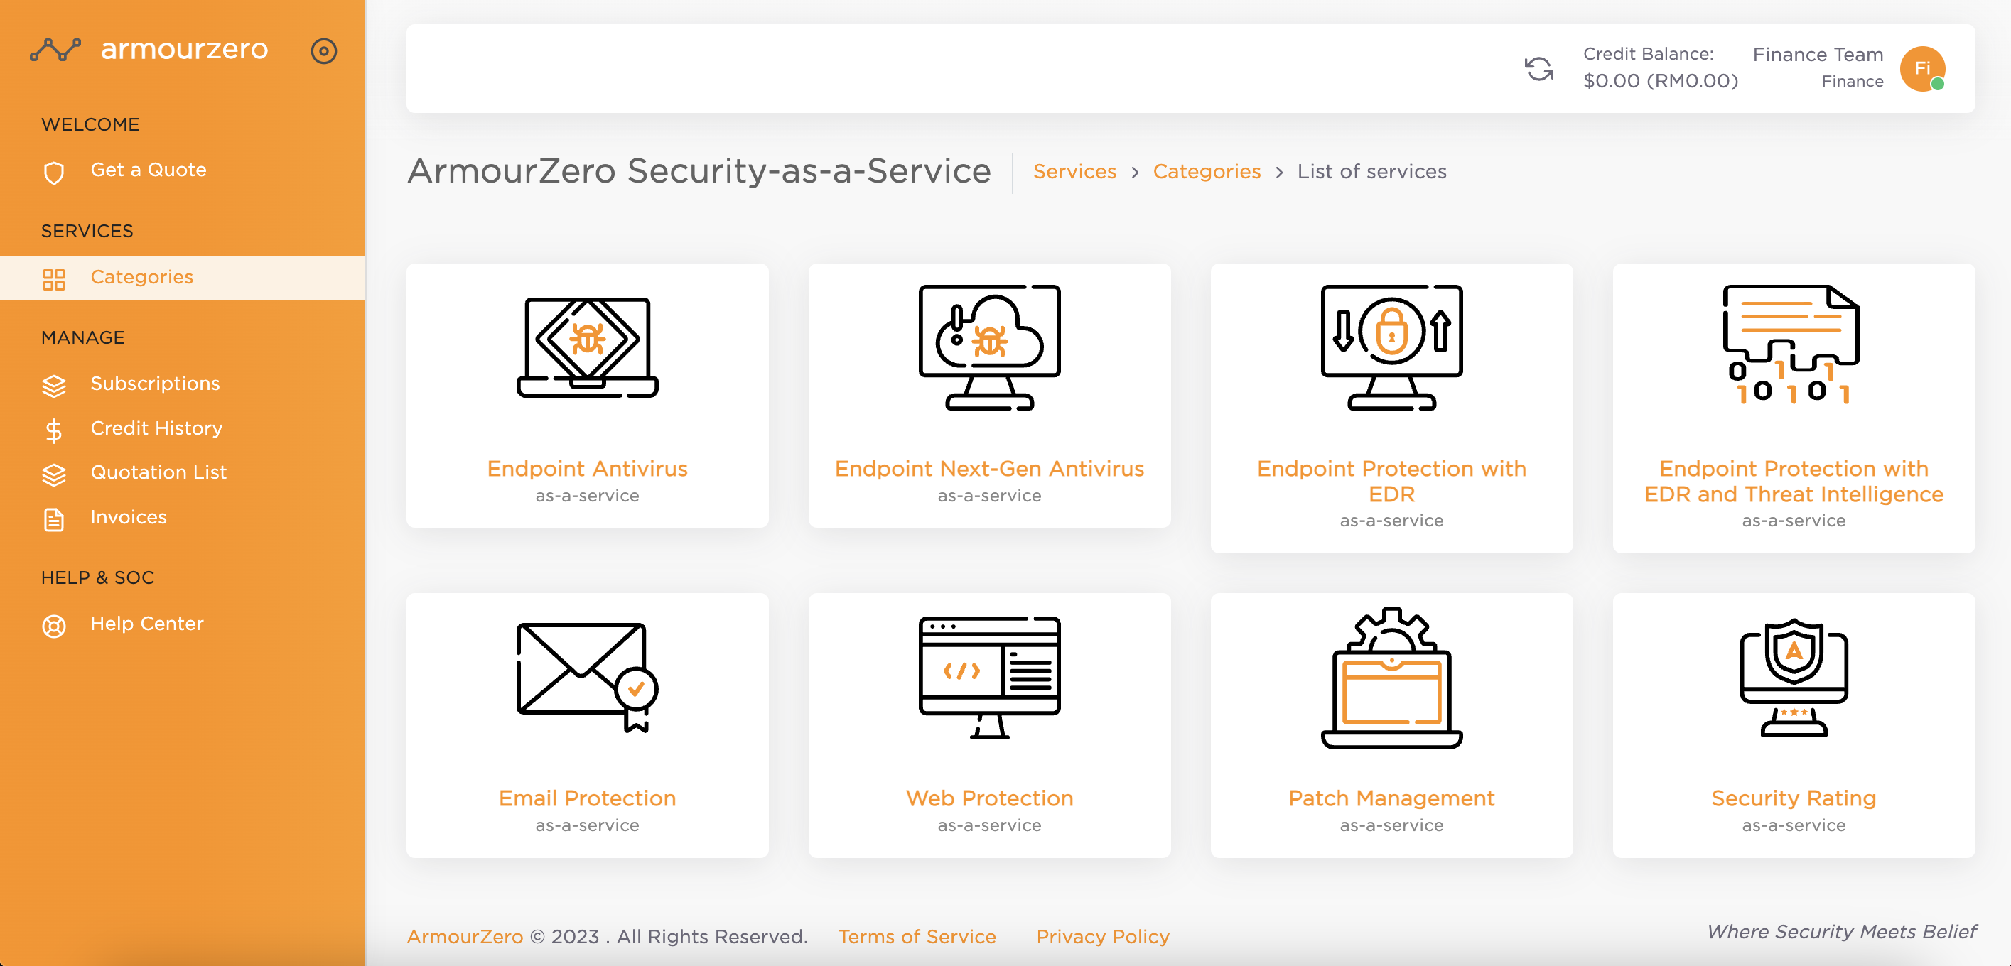Click the Credit History dollar icon
Screen dimensions: 2011x966
(54, 430)
